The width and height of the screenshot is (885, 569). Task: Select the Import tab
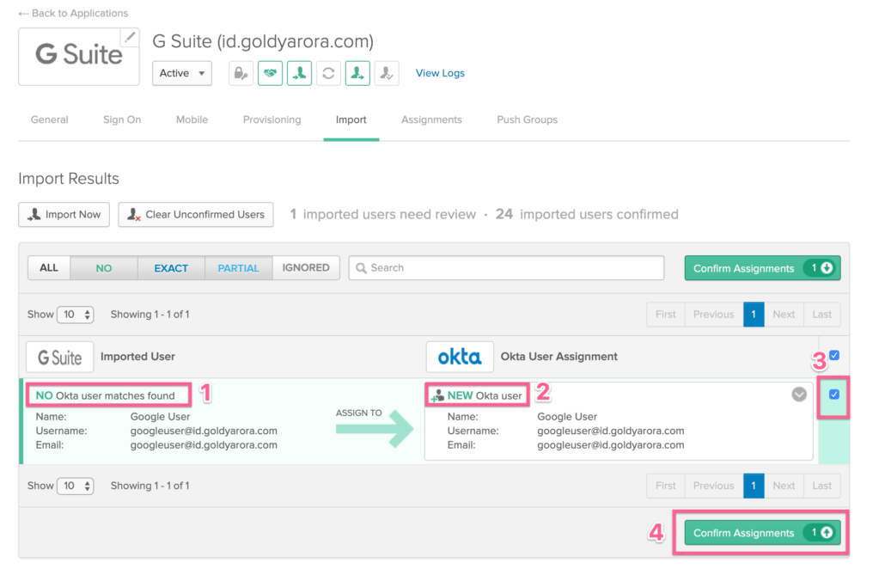click(x=351, y=119)
